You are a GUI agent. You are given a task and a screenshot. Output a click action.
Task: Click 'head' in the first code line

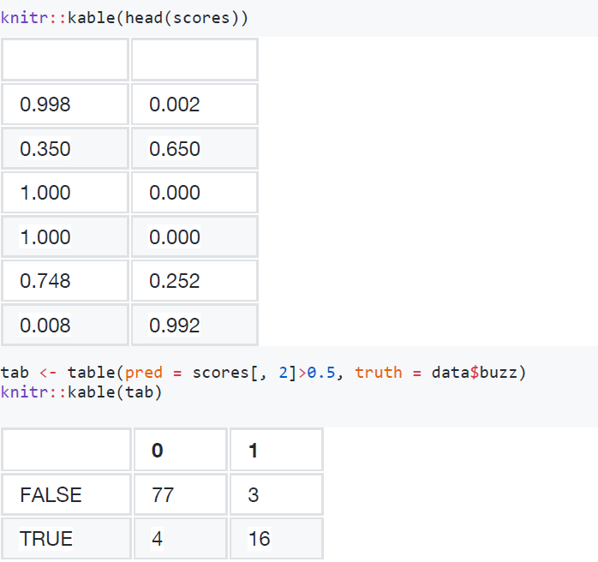[x=144, y=17]
